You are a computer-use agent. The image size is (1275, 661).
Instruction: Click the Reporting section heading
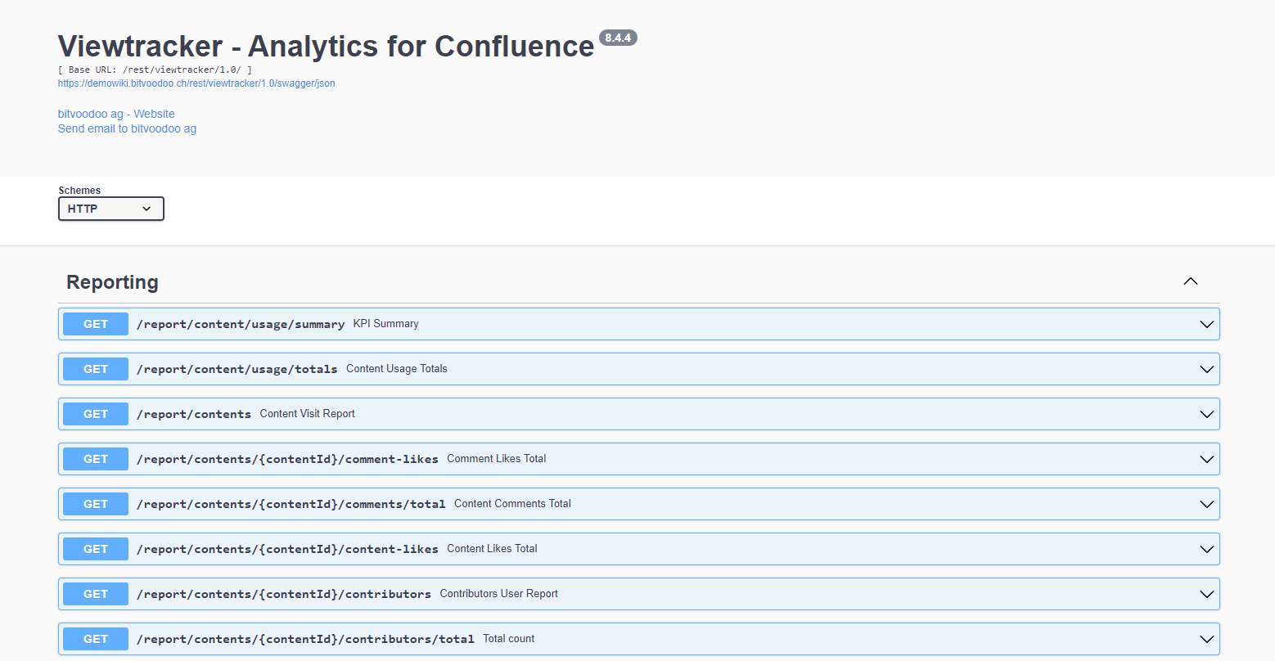click(112, 282)
